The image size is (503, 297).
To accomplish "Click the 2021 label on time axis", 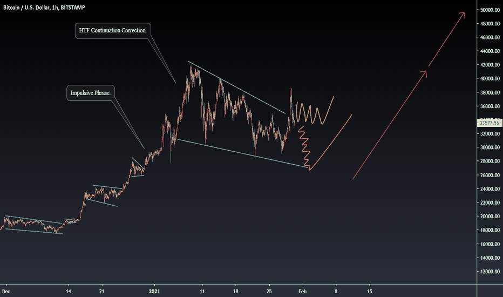I will (x=154, y=292).
